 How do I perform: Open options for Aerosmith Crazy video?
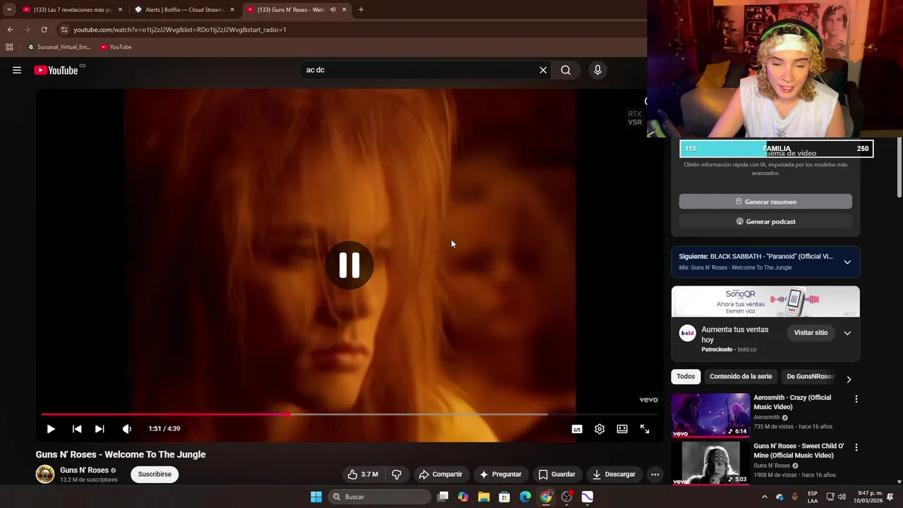pos(856,399)
